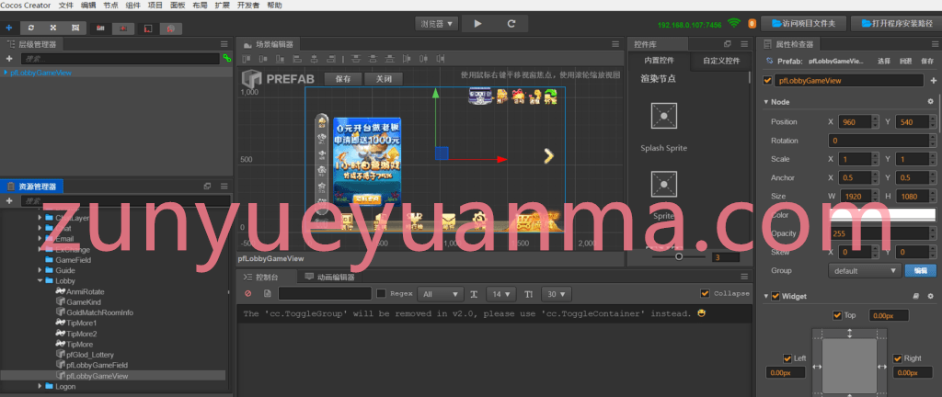
Task: Toggle the pfLobbyGameView node active checkbox
Action: point(767,80)
